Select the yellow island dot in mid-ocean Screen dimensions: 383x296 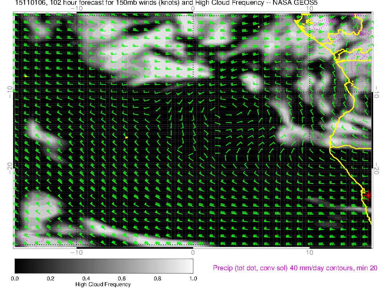coord(126,137)
